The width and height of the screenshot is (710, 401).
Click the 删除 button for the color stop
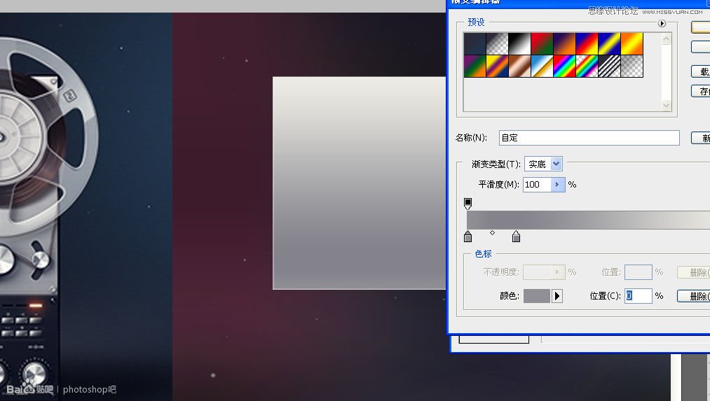coord(694,296)
